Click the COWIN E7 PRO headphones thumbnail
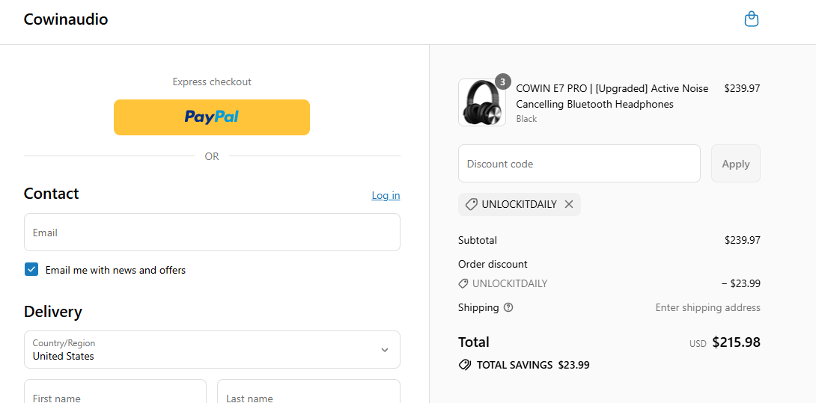 point(482,102)
